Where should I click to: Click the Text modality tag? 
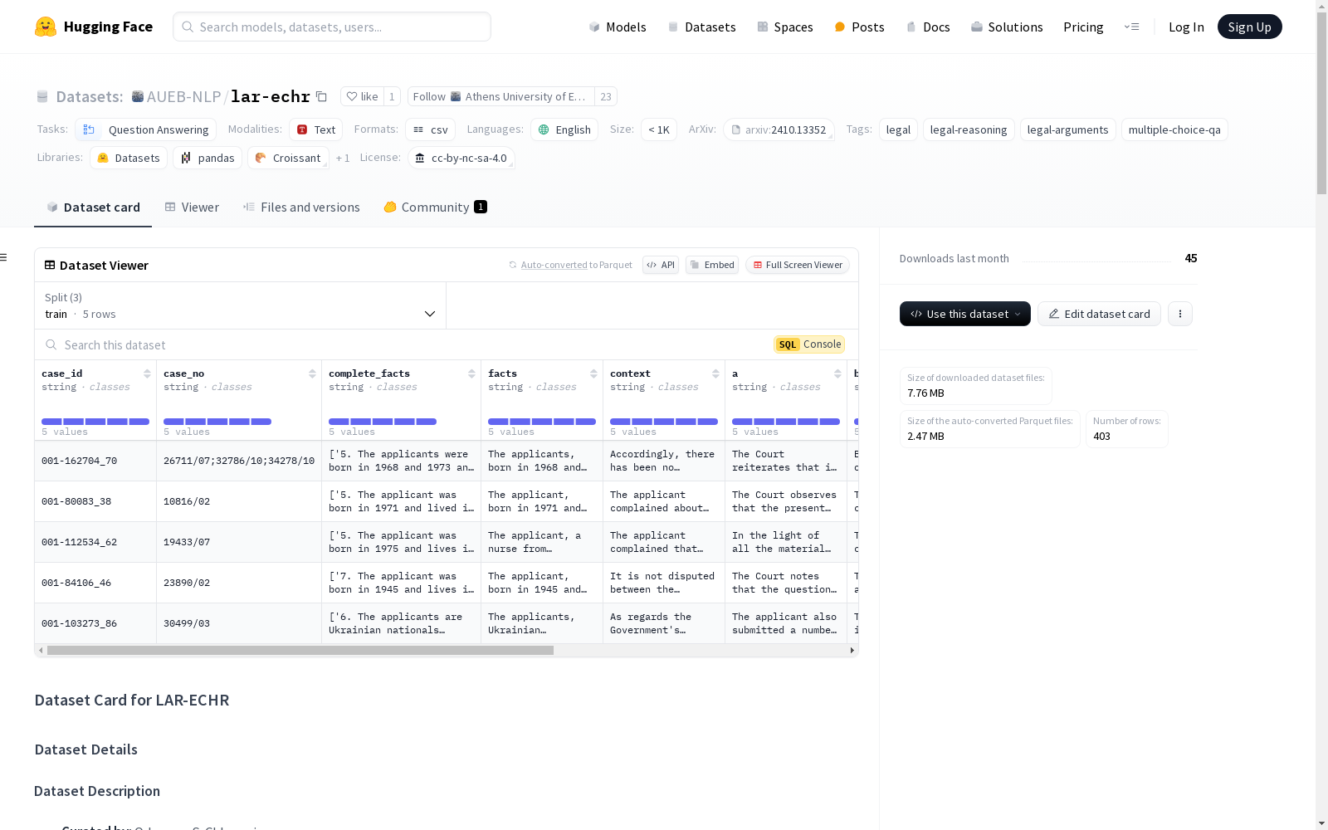click(316, 129)
